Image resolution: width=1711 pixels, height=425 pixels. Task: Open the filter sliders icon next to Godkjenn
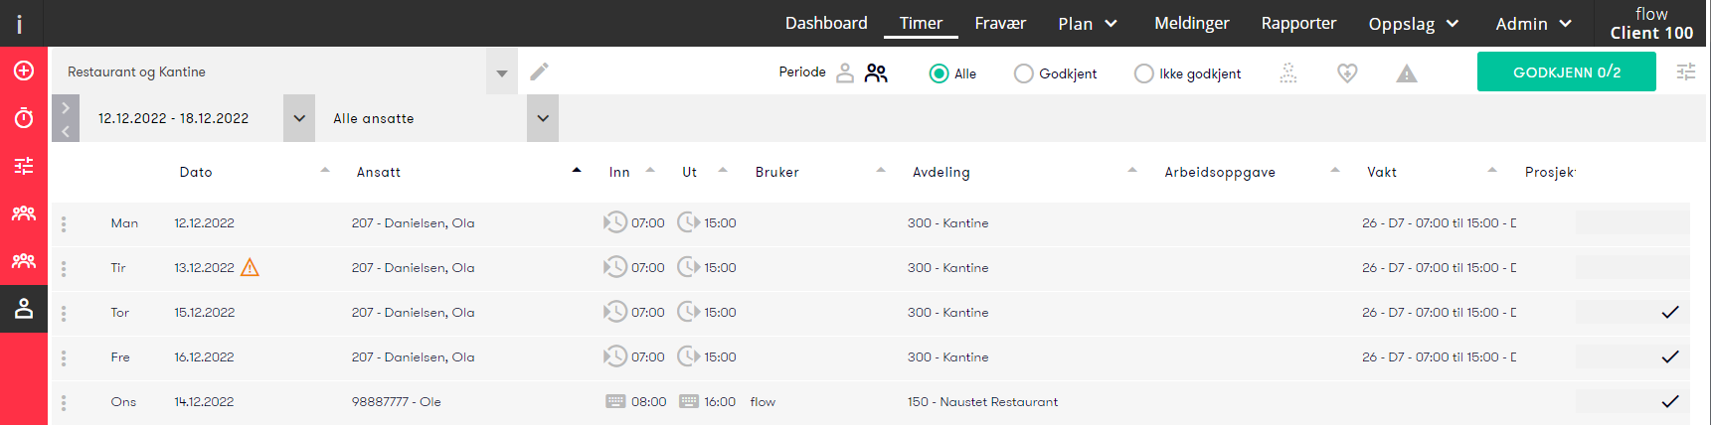coord(1686,71)
